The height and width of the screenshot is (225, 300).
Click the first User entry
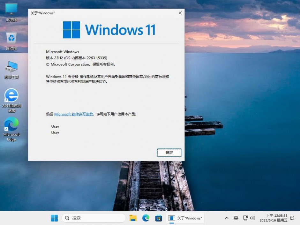point(55,126)
